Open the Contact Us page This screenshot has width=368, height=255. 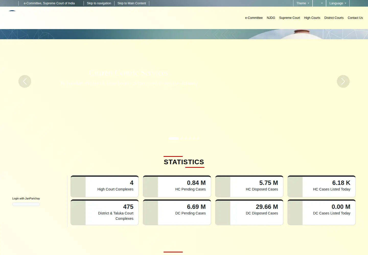[x=355, y=18]
